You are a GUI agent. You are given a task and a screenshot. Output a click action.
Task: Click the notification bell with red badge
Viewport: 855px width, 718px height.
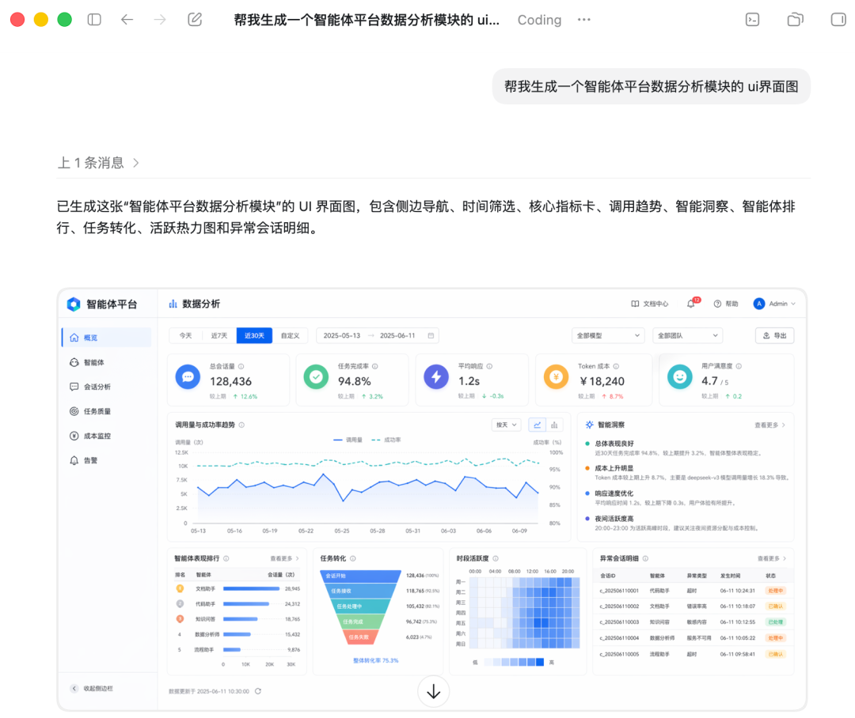(692, 303)
